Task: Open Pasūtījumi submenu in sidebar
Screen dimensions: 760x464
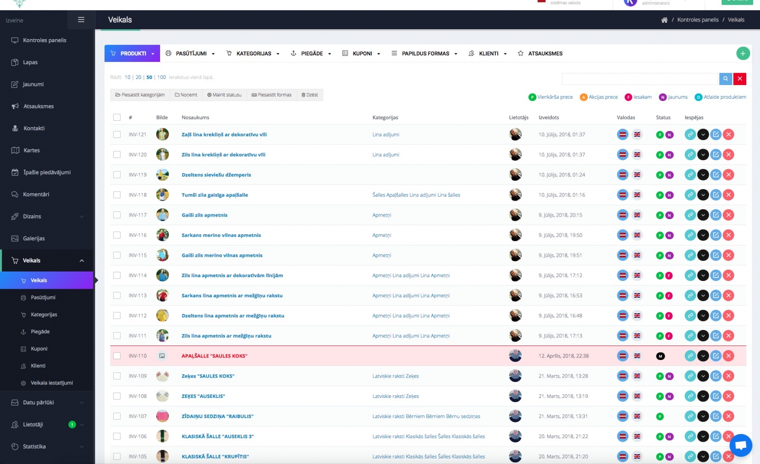Action: pos(43,298)
